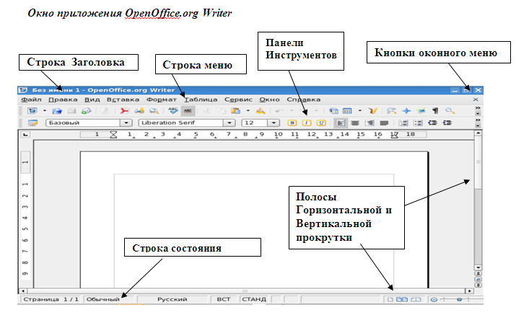
Task: Set Justified paragraph alignment
Action: [384, 123]
